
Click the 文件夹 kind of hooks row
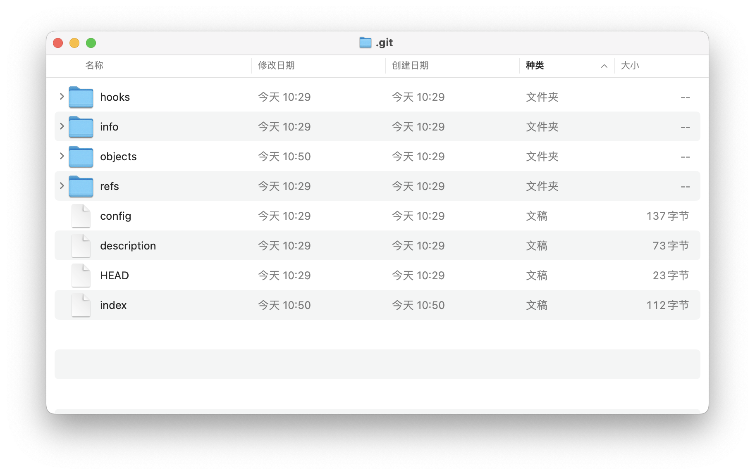[542, 97]
